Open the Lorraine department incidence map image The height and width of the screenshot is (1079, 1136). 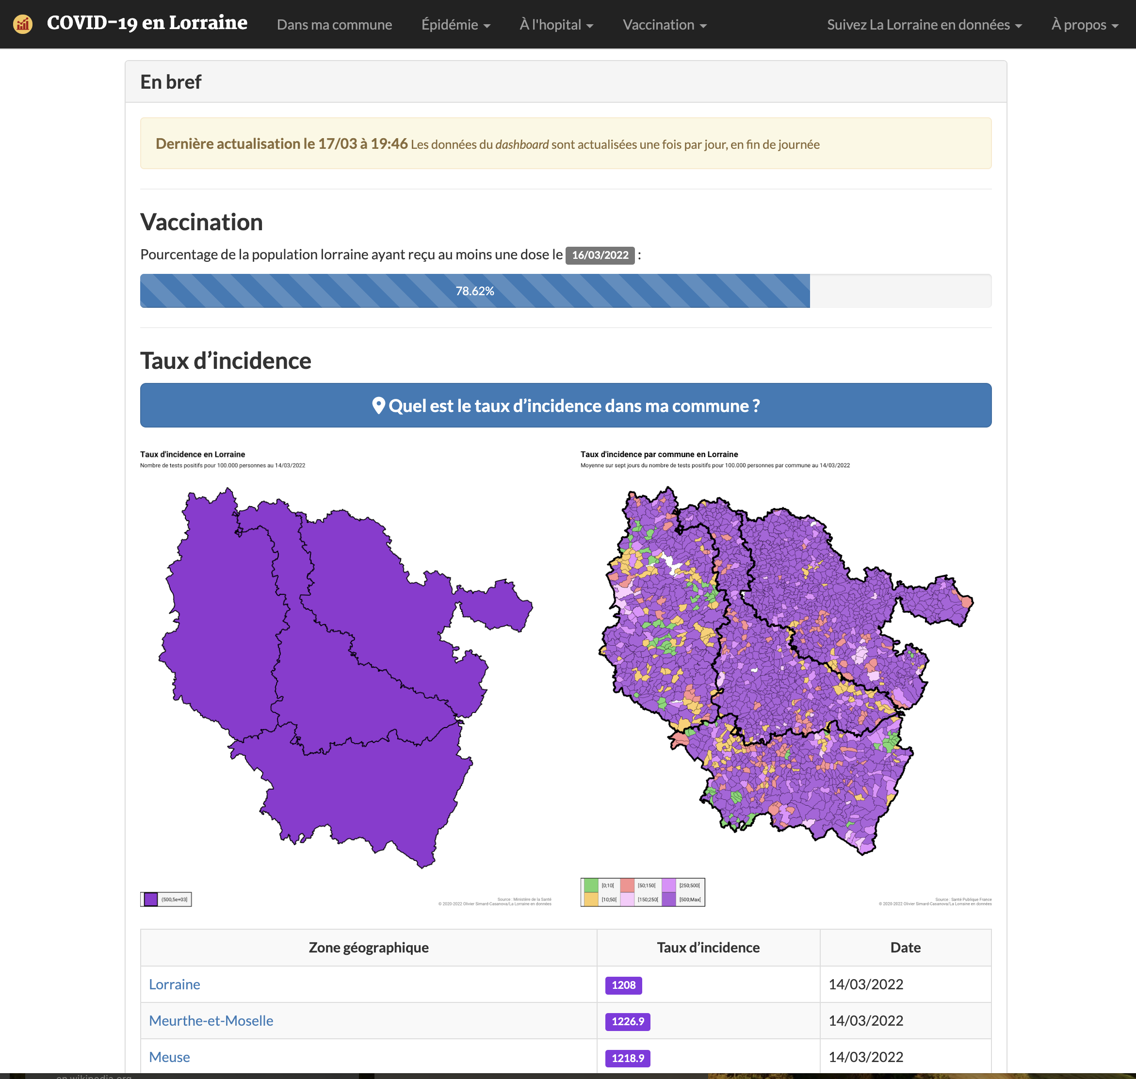coord(346,678)
